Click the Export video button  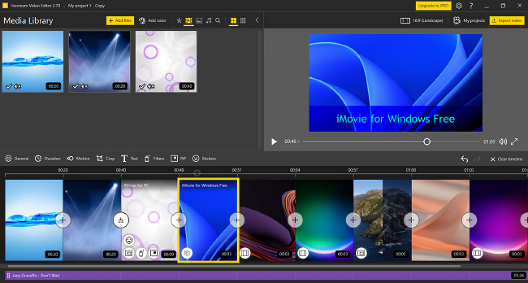[x=507, y=21]
